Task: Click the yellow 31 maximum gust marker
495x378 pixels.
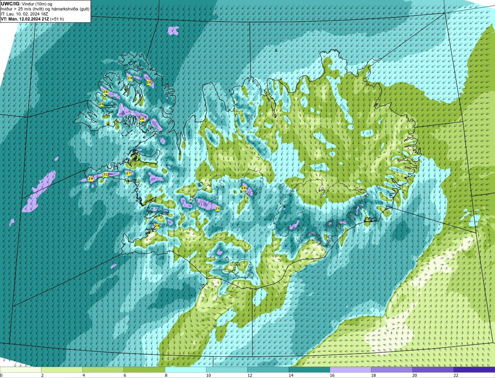Action: [106, 175]
